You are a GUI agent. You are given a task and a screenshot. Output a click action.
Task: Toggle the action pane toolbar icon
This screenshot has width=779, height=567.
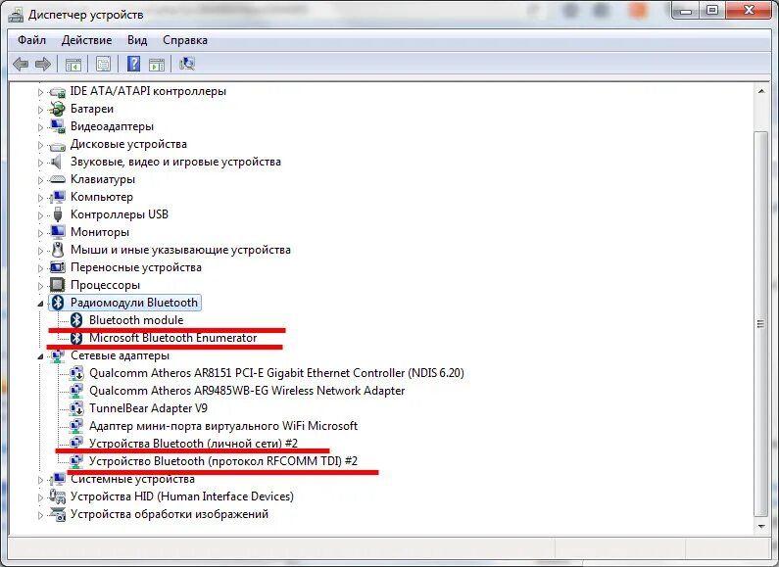[157, 64]
